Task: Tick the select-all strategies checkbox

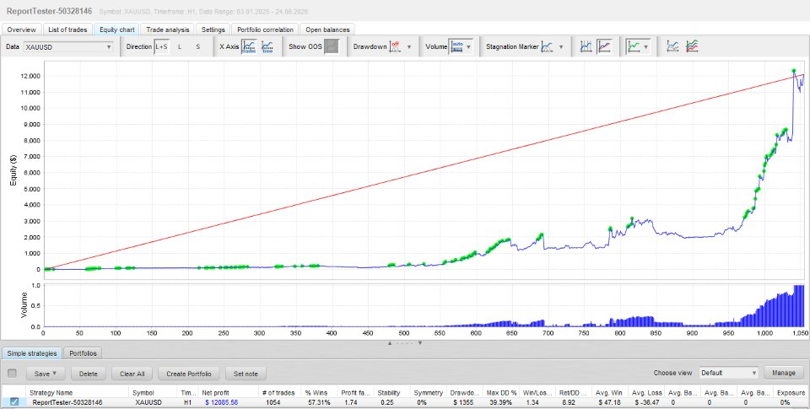Action: (13, 374)
